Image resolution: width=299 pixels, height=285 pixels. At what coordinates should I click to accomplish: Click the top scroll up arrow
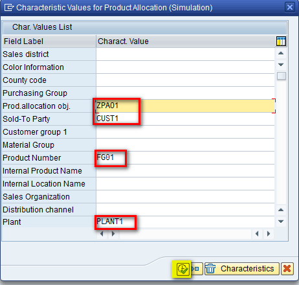coord(281,53)
